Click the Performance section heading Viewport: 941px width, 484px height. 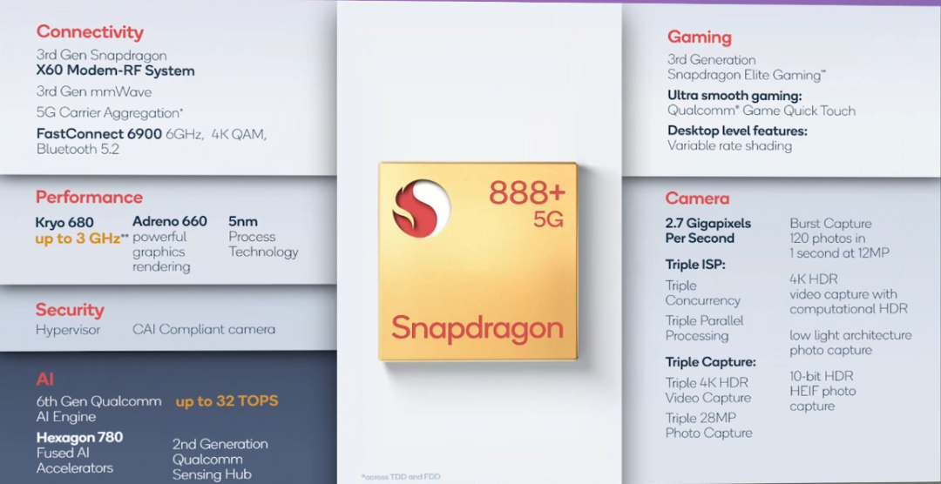tap(89, 197)
